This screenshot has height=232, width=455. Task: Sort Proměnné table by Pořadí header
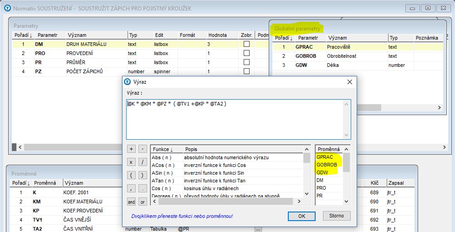pos(20,183)
